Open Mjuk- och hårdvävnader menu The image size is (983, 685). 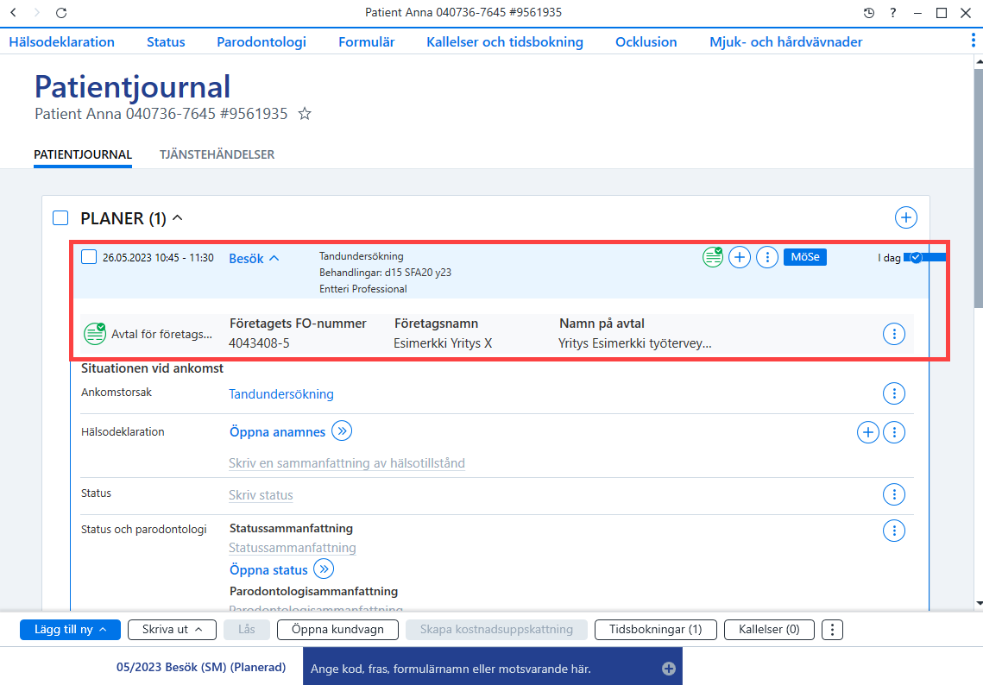(x=786, y=42)
